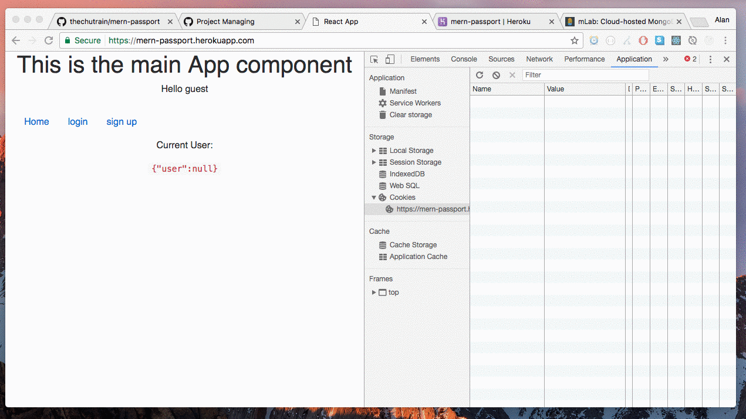Switch to the Elements tab
746x419 pixels.
click(x=425, y=59)
